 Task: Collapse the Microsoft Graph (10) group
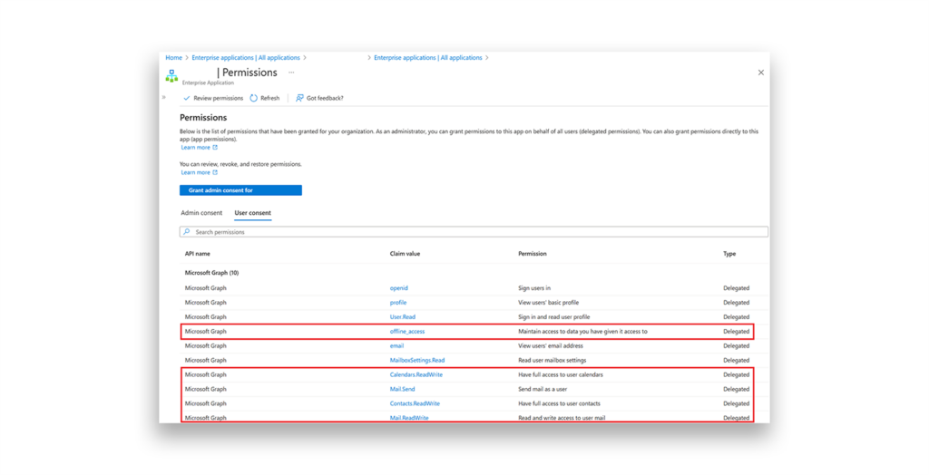pyautogui.click(x=211, y=273)
